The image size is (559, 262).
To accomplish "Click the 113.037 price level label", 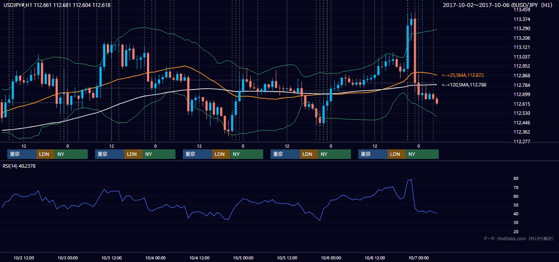I will click(522, 57).
